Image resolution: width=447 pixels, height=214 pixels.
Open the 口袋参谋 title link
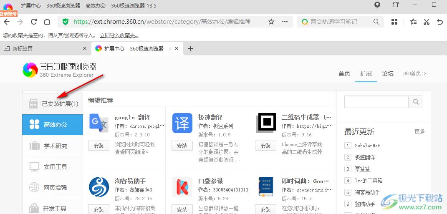pos(211,181)
